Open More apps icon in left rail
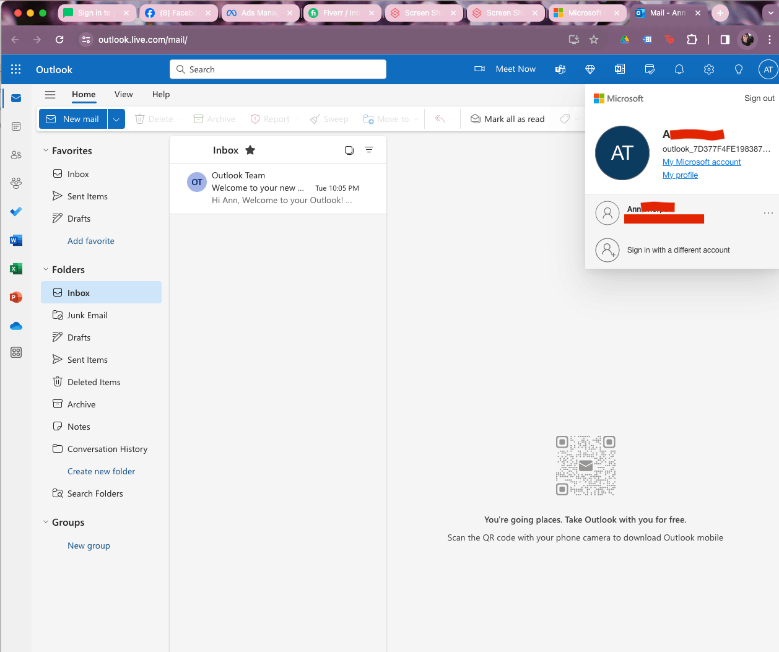The height and width of the screenshot is (652, 779). tap(16, 352)
